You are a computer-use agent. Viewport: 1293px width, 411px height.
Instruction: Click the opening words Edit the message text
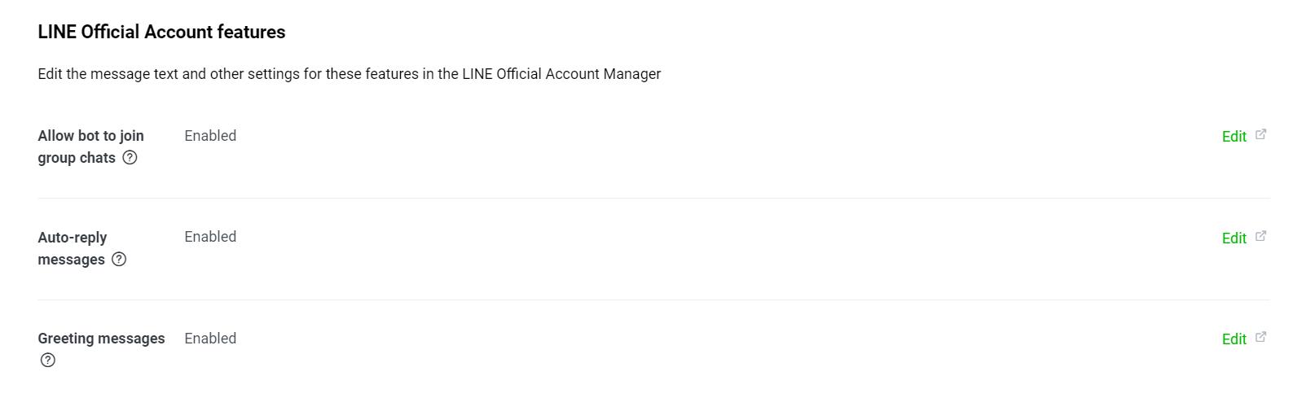[x=94, y=74]
